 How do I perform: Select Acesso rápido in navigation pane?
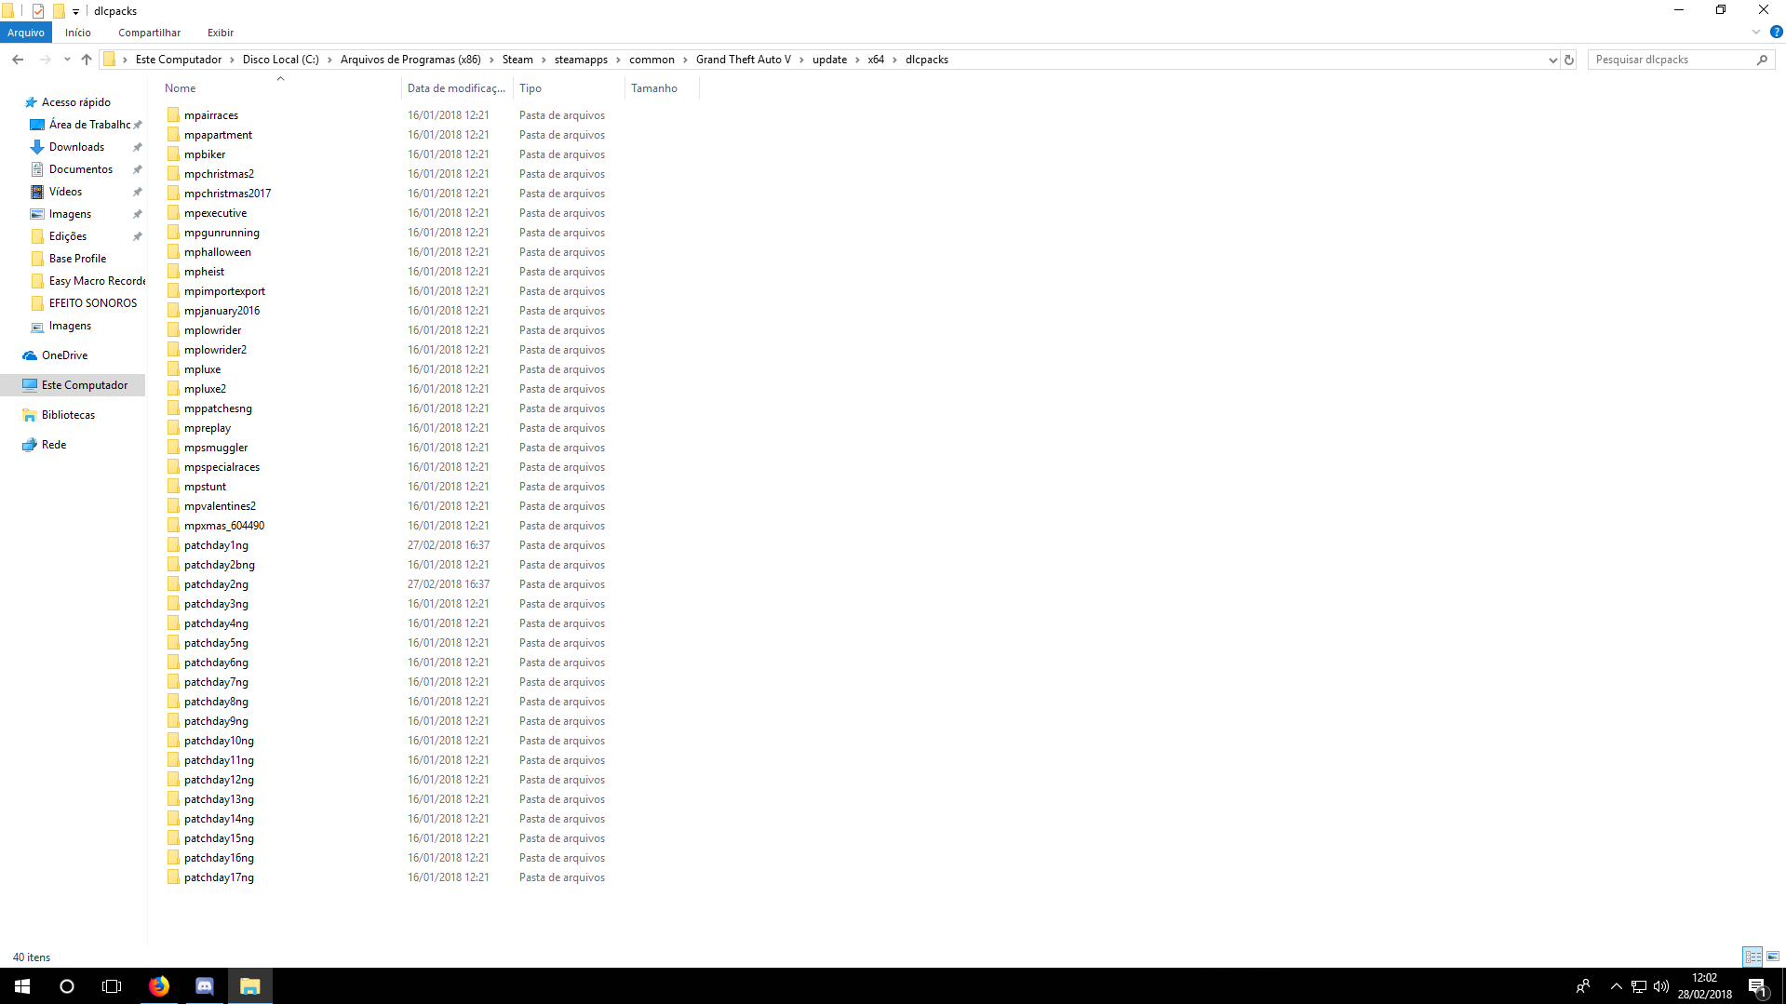point(75,102)
